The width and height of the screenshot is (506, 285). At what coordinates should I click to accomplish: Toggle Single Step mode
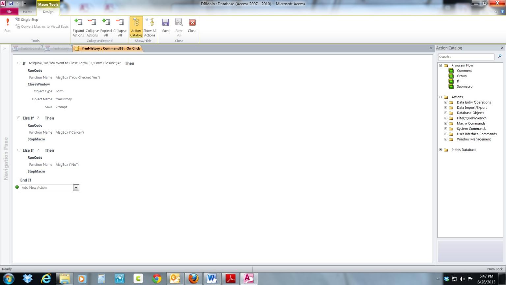point(27,19)
